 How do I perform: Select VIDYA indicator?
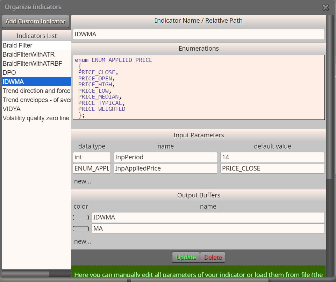click(x=36, y=109)
